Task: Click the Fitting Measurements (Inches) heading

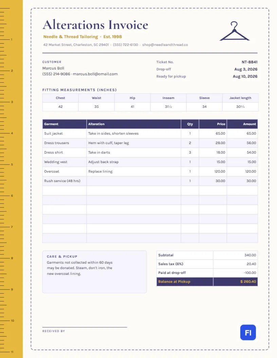Action: 79,90
